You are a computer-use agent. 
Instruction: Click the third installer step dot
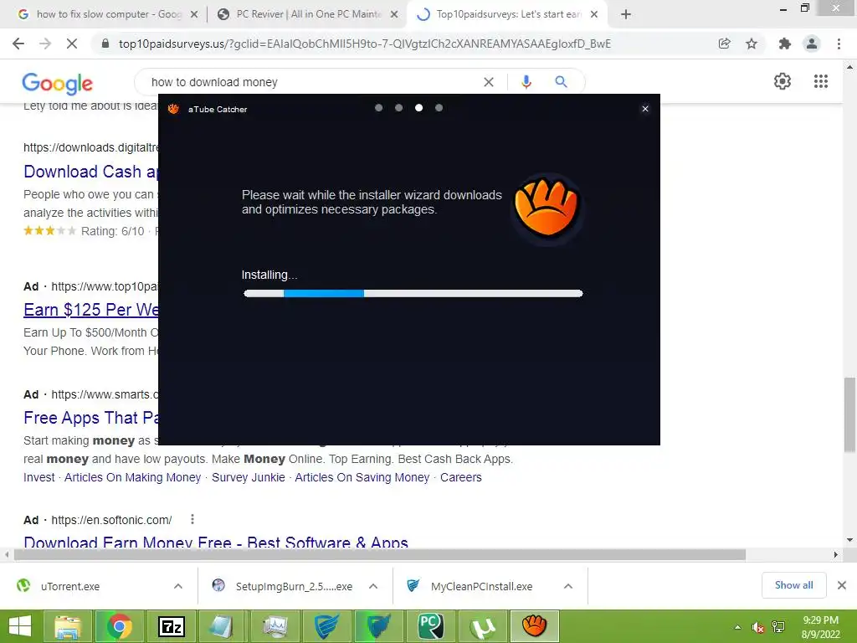pos(418,108)
